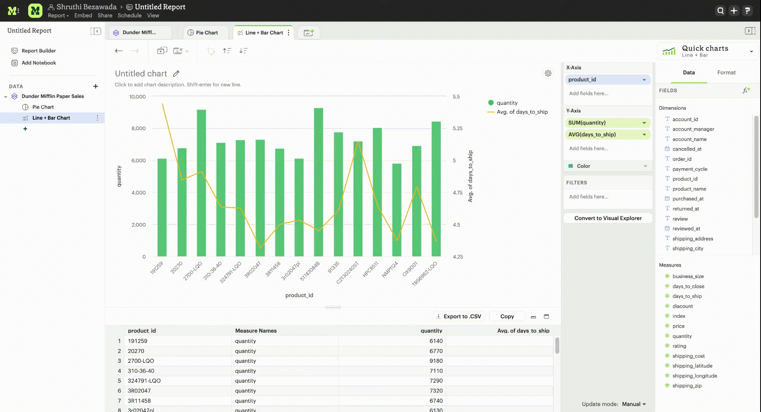Image resolution: width=761 pixels, height=412 pixels.
Task: Open chart settings gear icon
Action: (548, 73)
